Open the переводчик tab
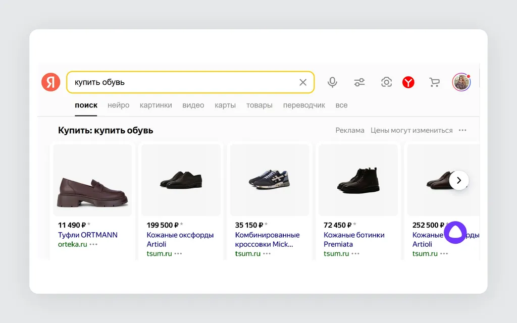This screenshot has width=517, height=323. [304, 105]
